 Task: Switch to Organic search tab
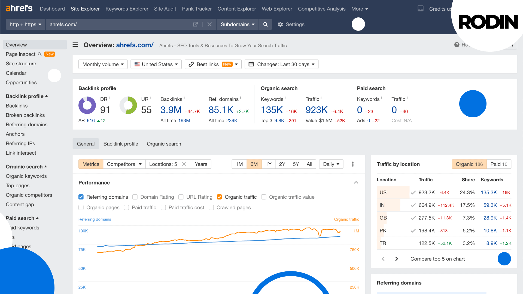click(x=164, y=144)
